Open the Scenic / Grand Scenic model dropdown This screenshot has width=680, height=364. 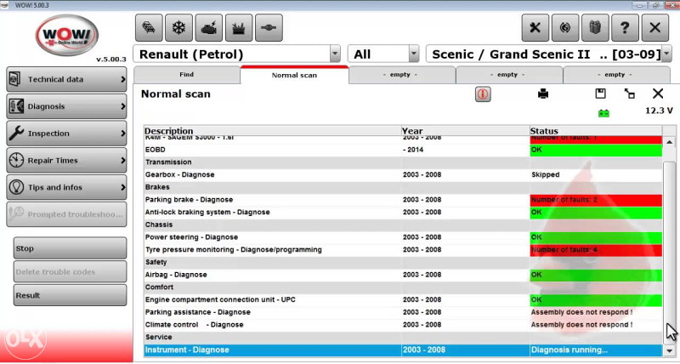[666, 54]
